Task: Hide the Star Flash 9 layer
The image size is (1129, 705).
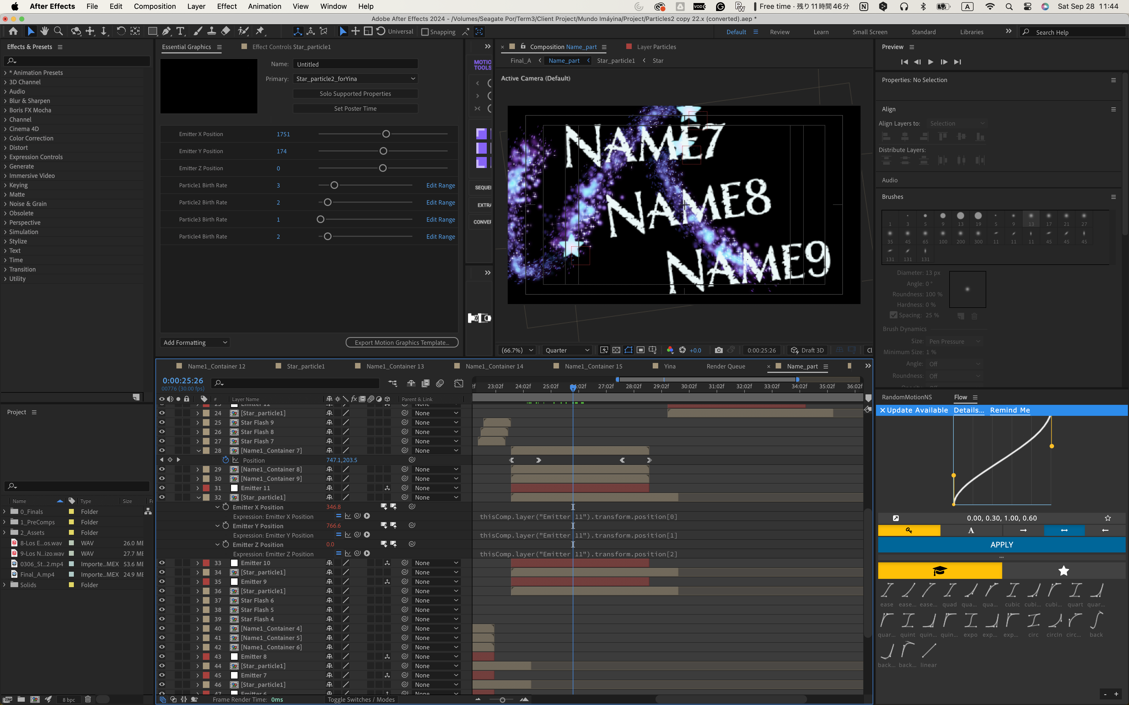Action: point(162,422)
